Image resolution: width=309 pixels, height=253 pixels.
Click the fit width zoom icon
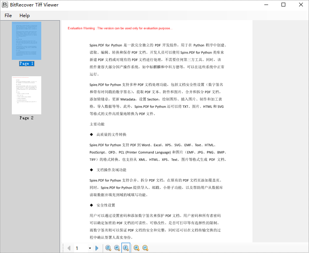point(117,248)
